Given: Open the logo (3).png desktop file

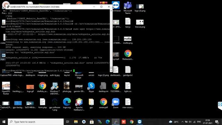Looking at the screenshot, I should (x=140, y=8).
